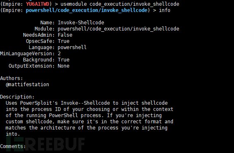Click the MinLanguageVersion value 2
Viewport: 234px width, 153px height.
pyautogui.click(x=59, y=54)
